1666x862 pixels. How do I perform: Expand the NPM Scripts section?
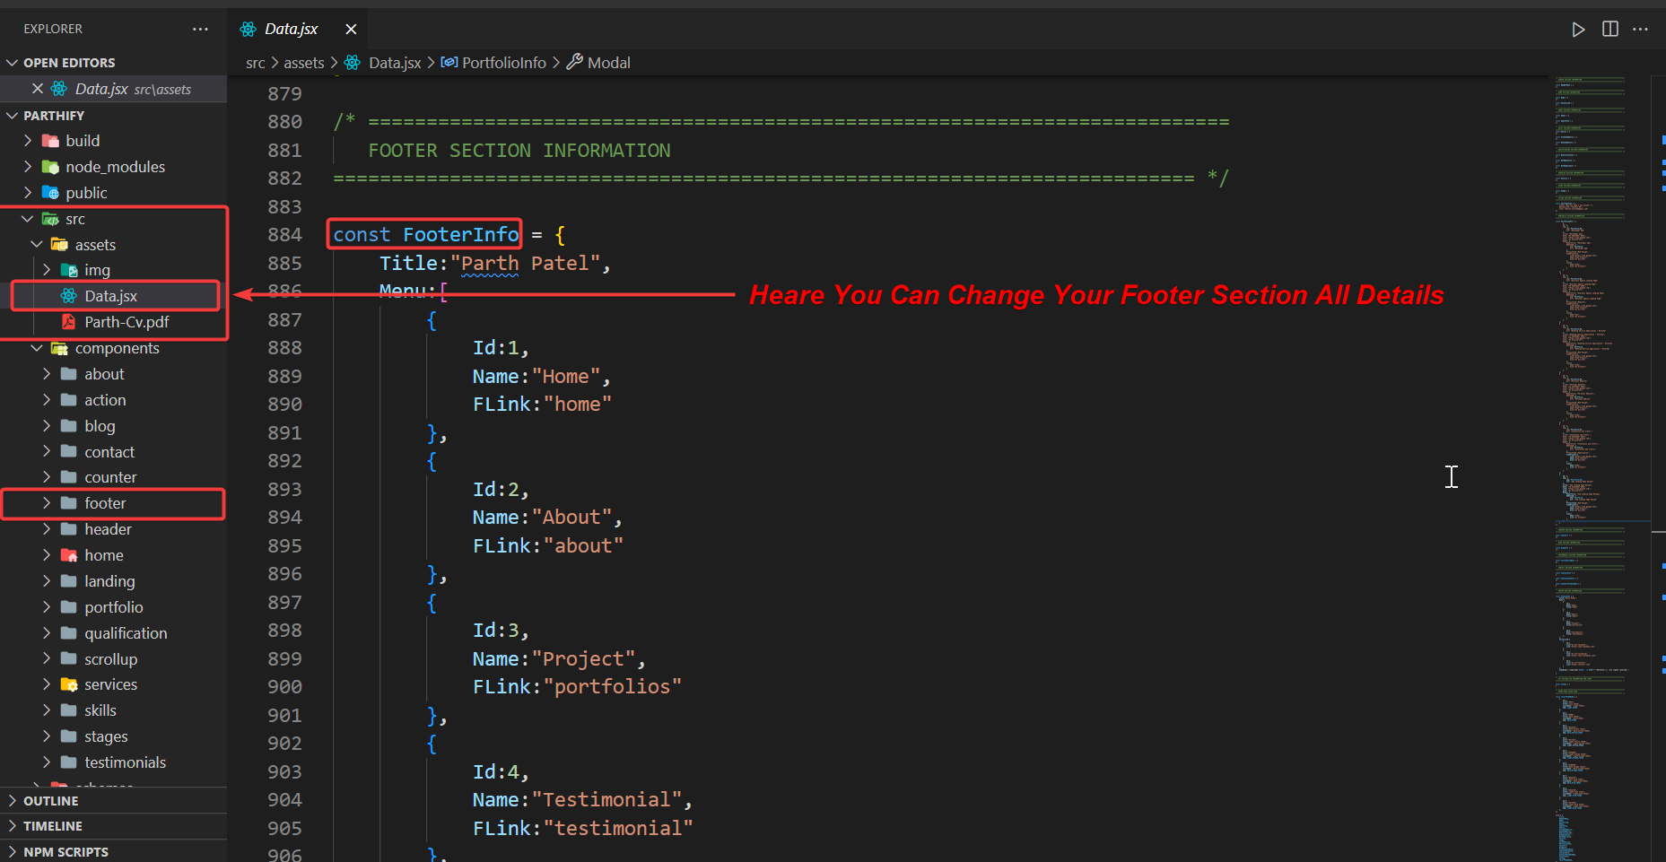click(x=67, y=851)
